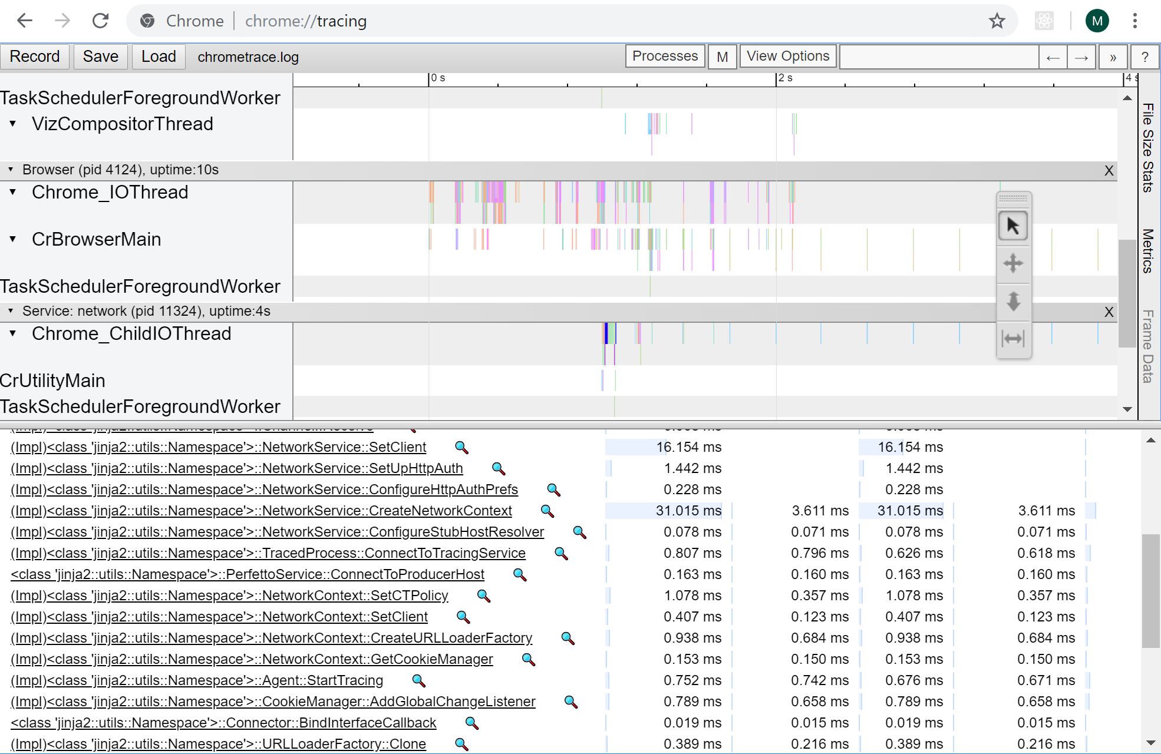Open the help ? button
1161x754 pixels.
[x=1144, y=57]
